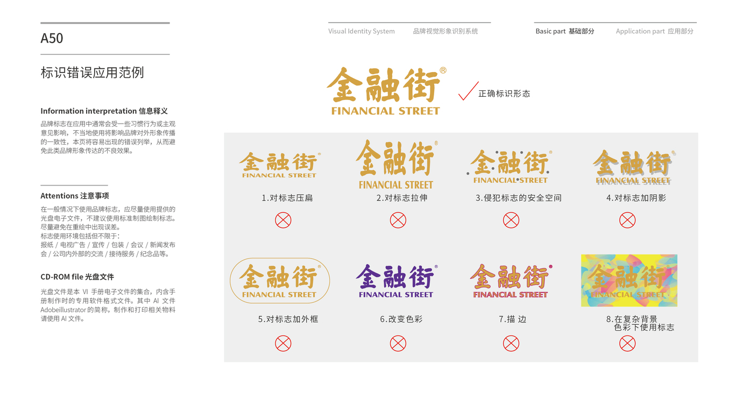Click the 品牌视觉形象识别系统 header text

(x=446, y=31)
